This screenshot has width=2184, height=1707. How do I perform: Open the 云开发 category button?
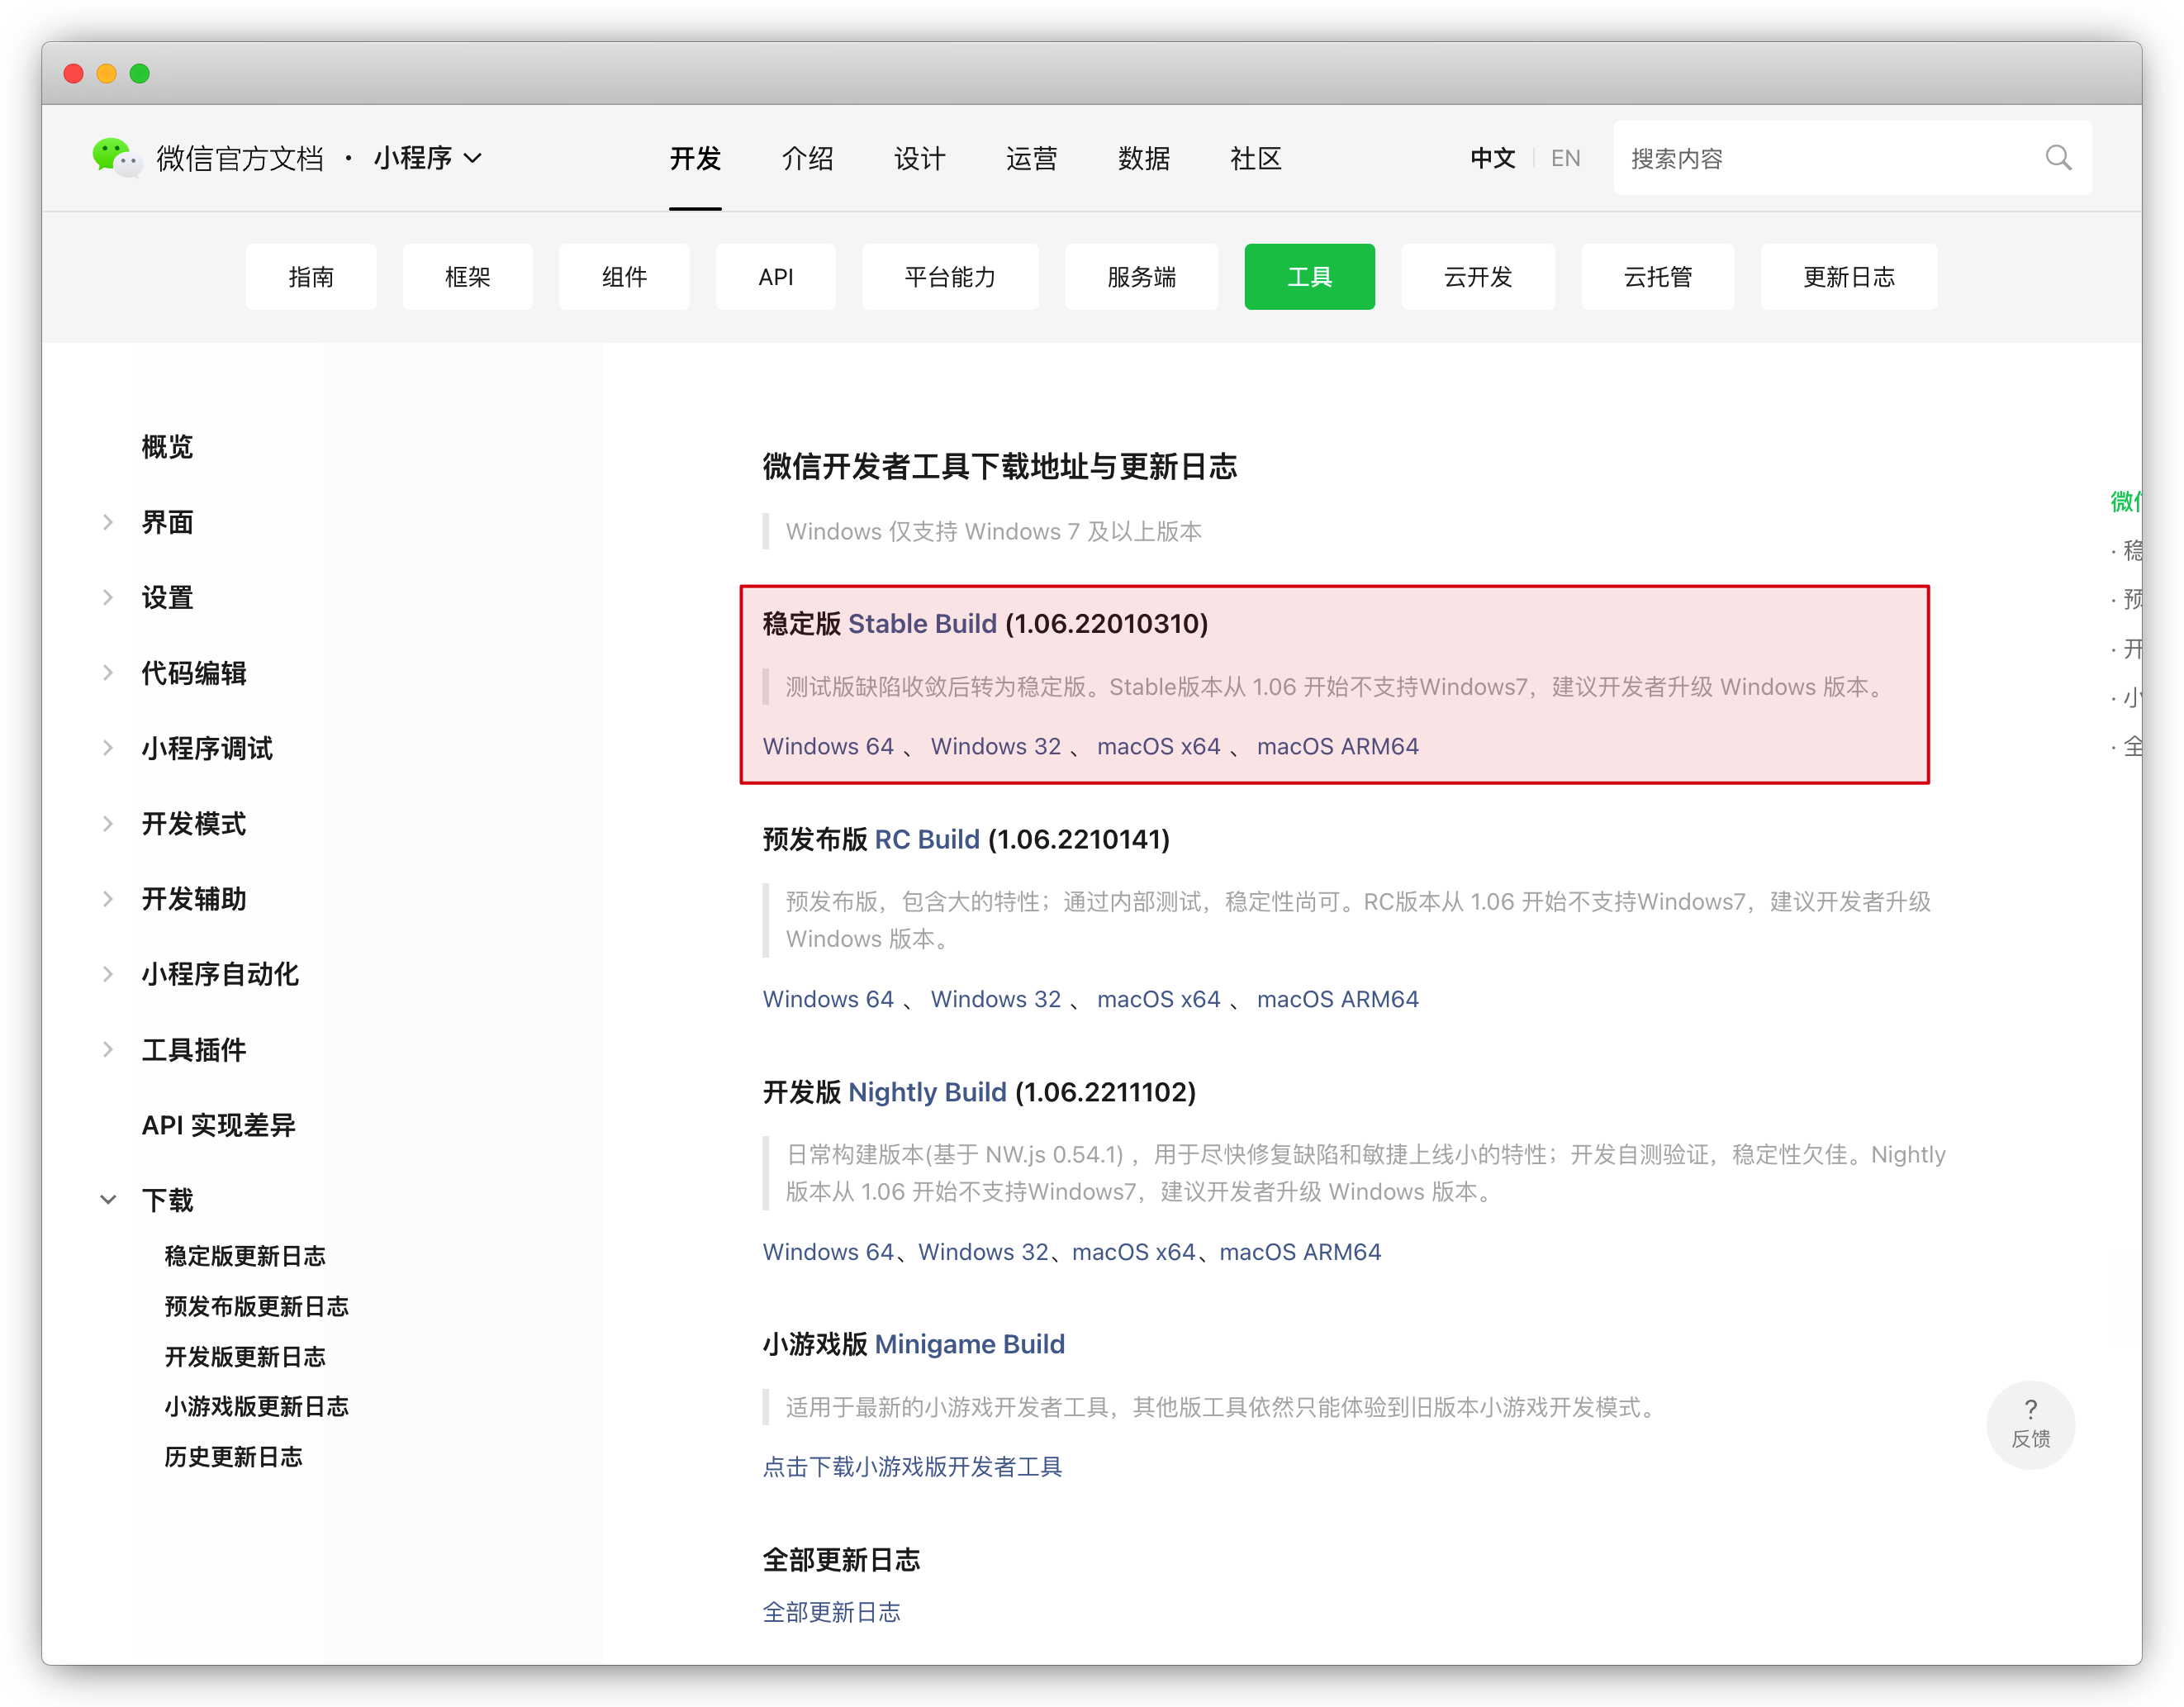coord(1477,277)
